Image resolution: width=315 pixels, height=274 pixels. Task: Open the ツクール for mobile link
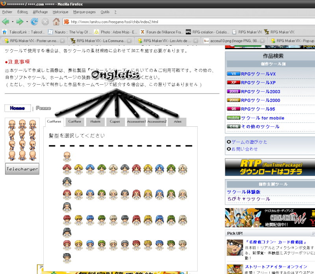tap(263, 118)
